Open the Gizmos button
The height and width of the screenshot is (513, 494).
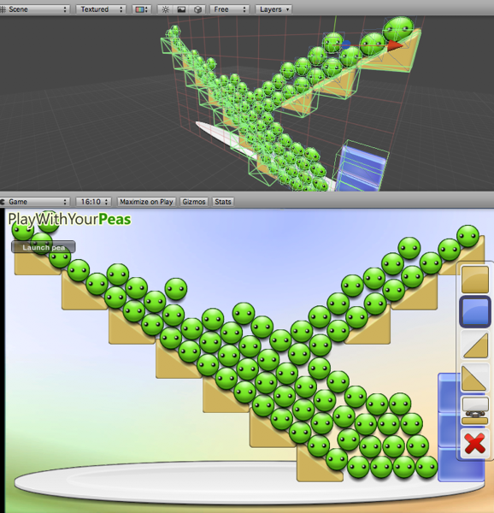(x=194, y=202)
